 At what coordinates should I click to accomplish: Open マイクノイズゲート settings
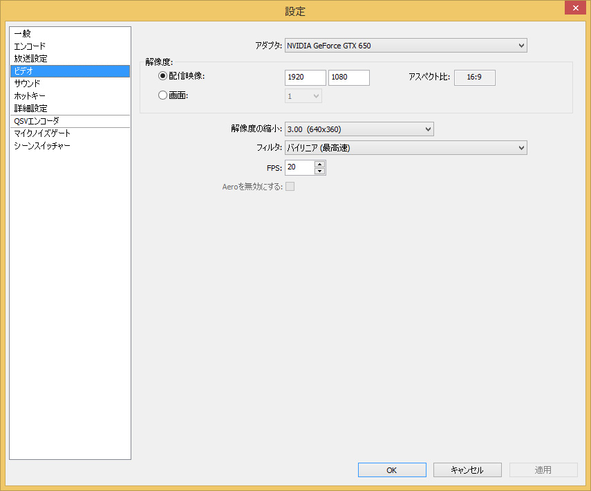coord(70,133)
